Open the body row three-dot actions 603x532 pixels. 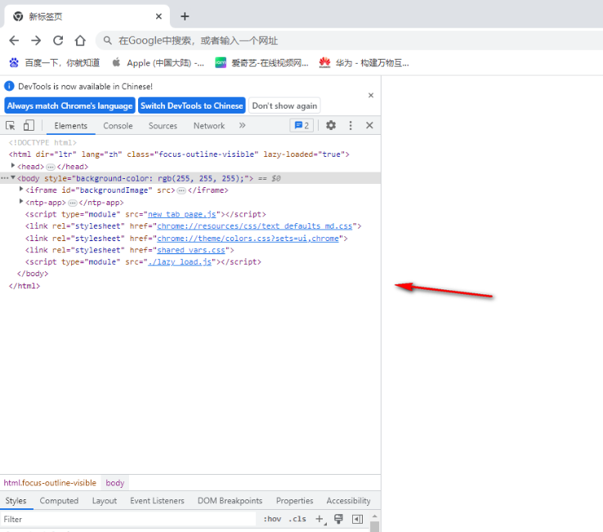5,178
